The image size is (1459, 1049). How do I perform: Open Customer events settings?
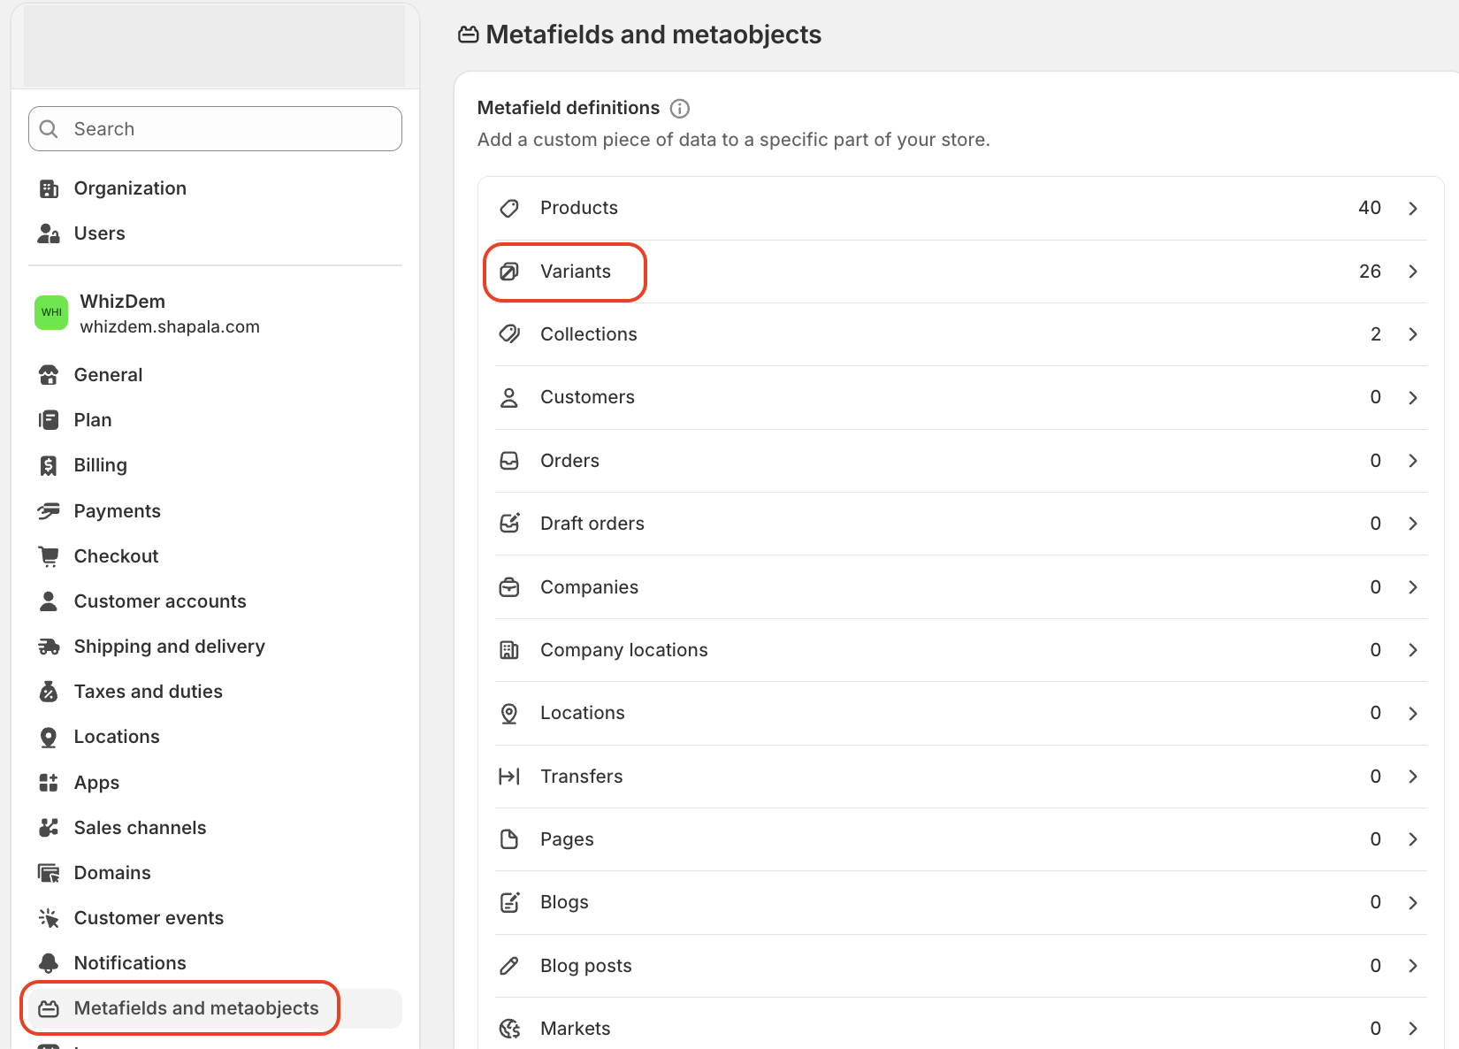click(x=215, y=918)
